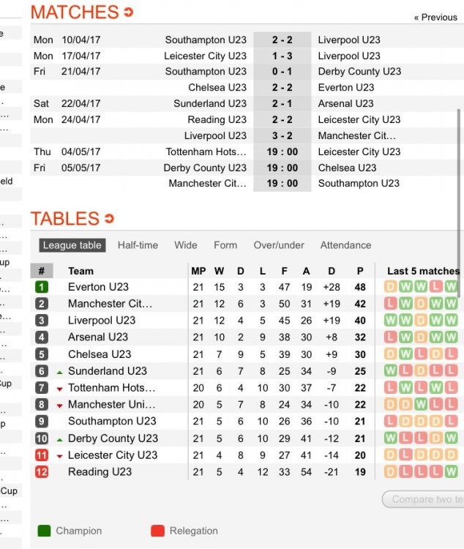Click the Compare two teams button
Viewport: 464px width, 549px height.
point(423,499)
